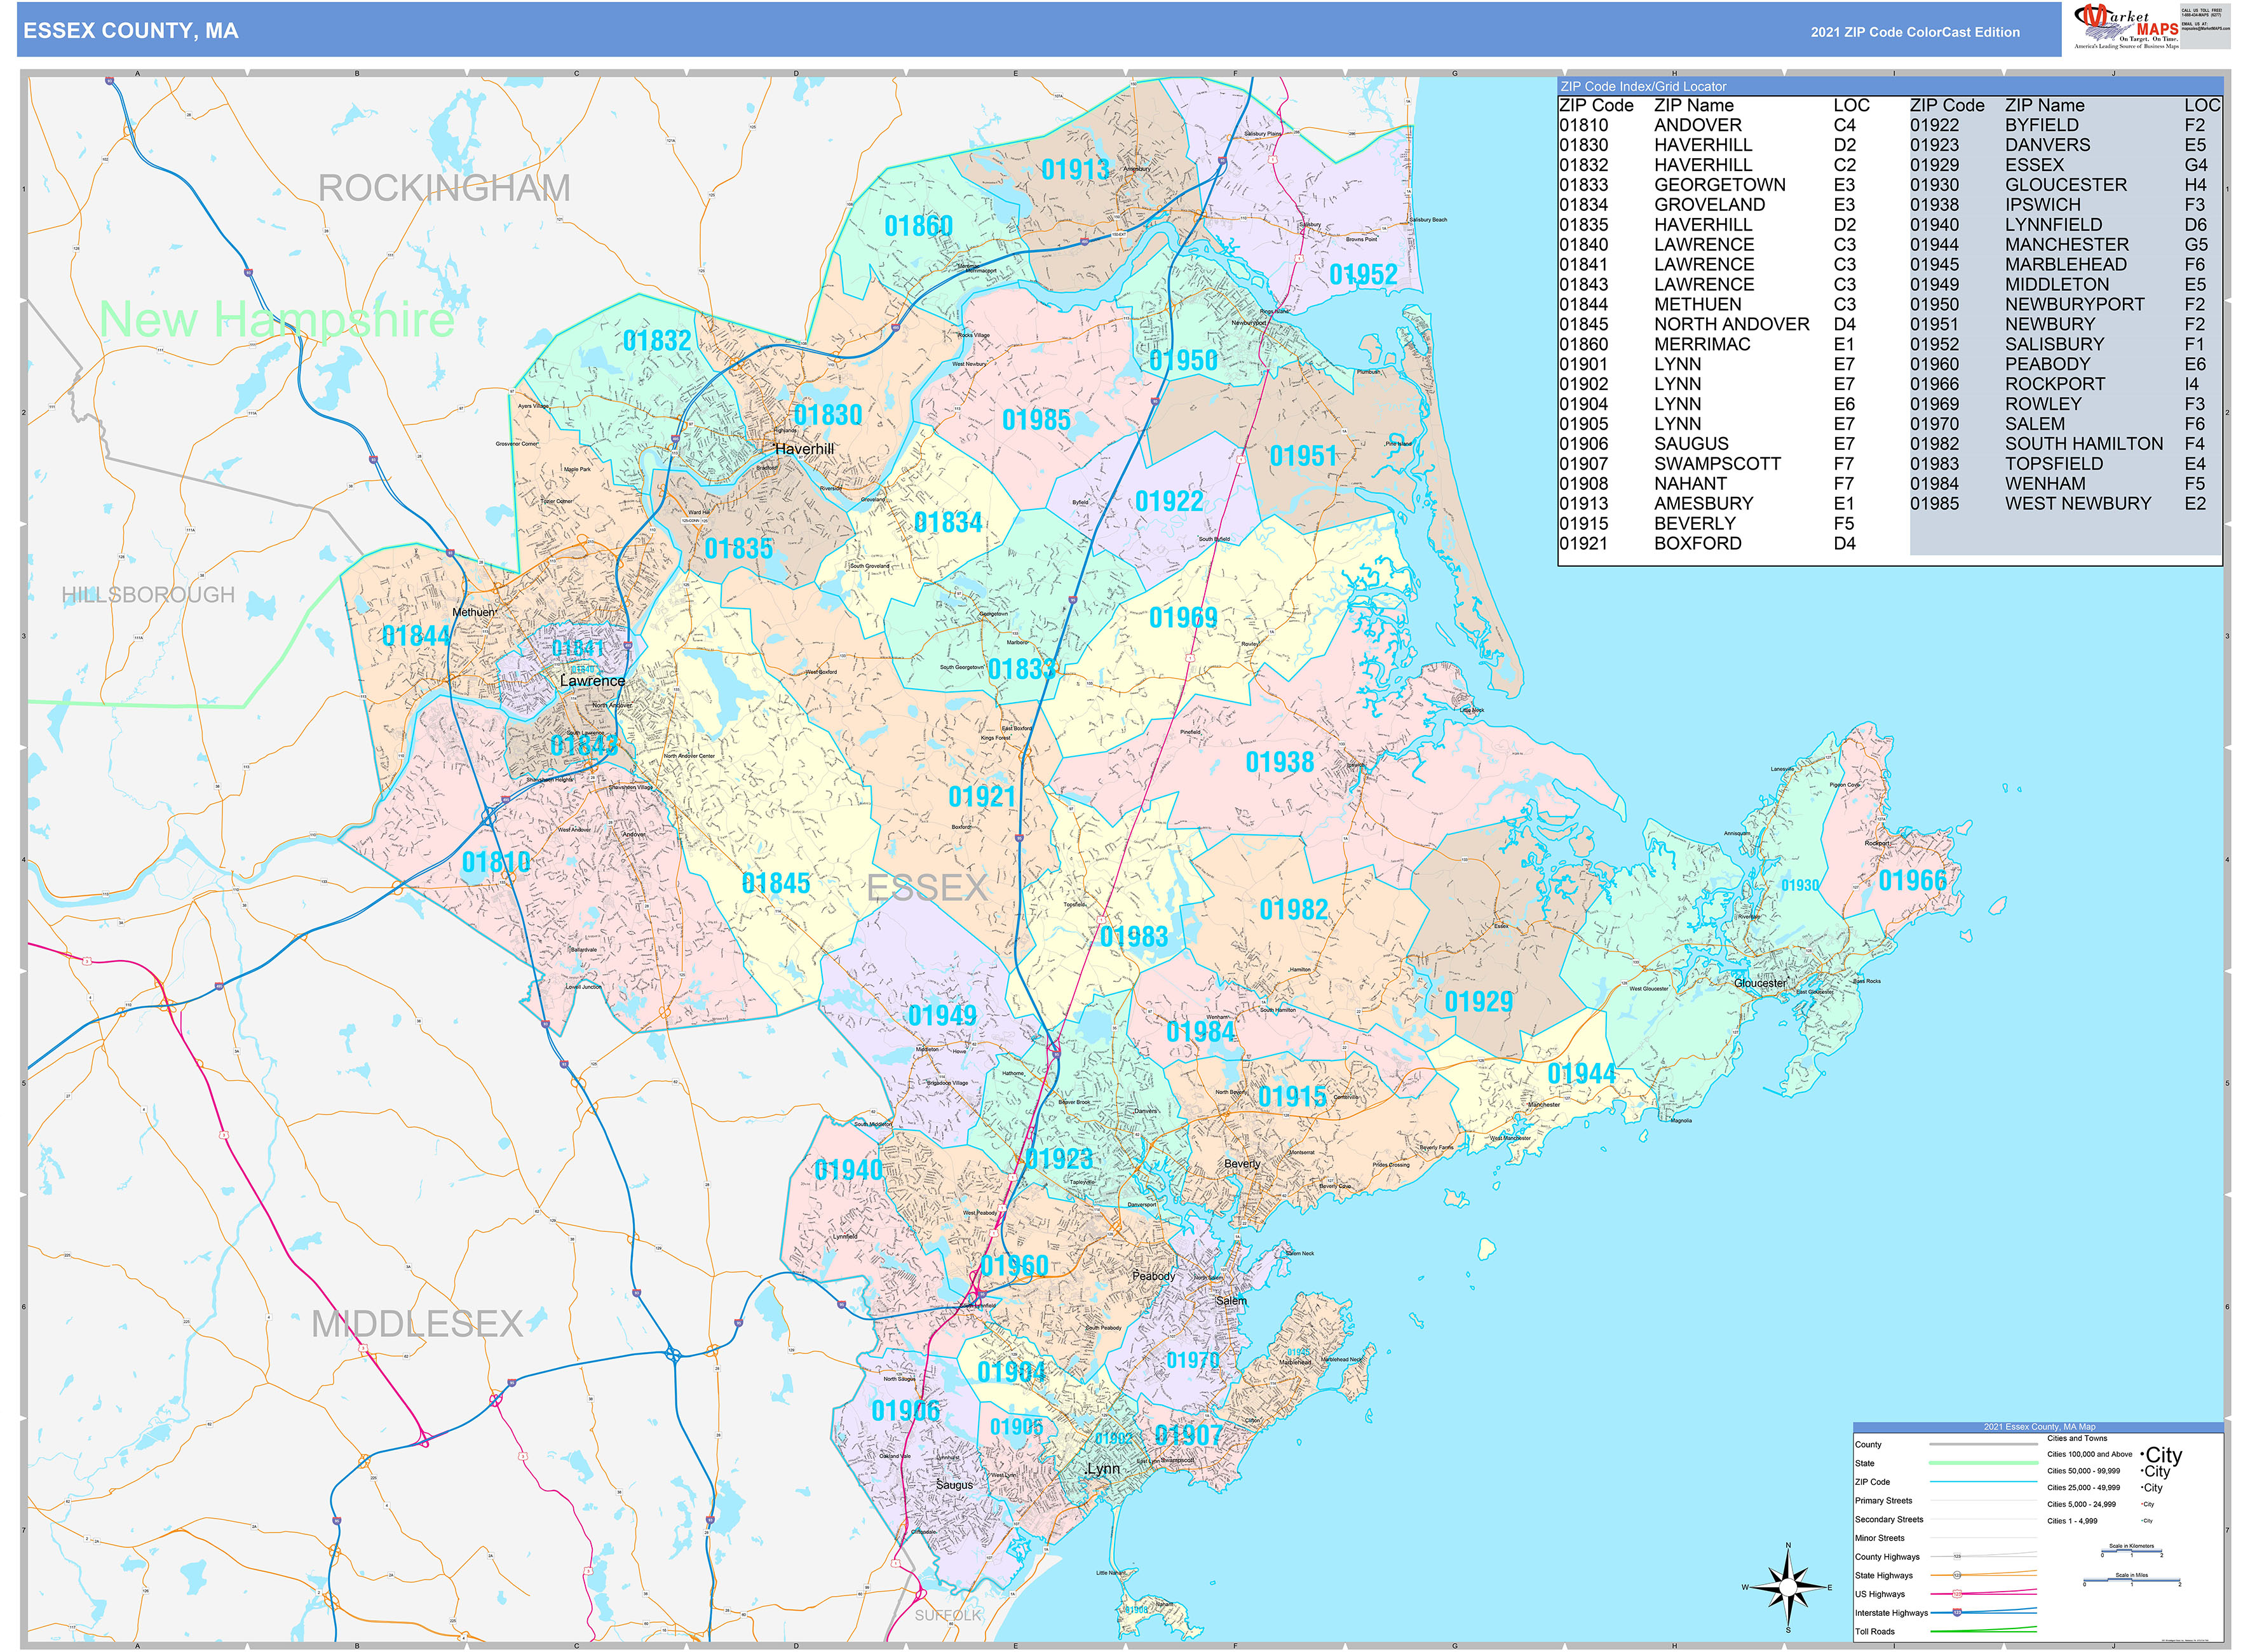The image size is (2250, 1652).
Task: Click the MIDDLESEX county label
Action: tap(417, 1324)
